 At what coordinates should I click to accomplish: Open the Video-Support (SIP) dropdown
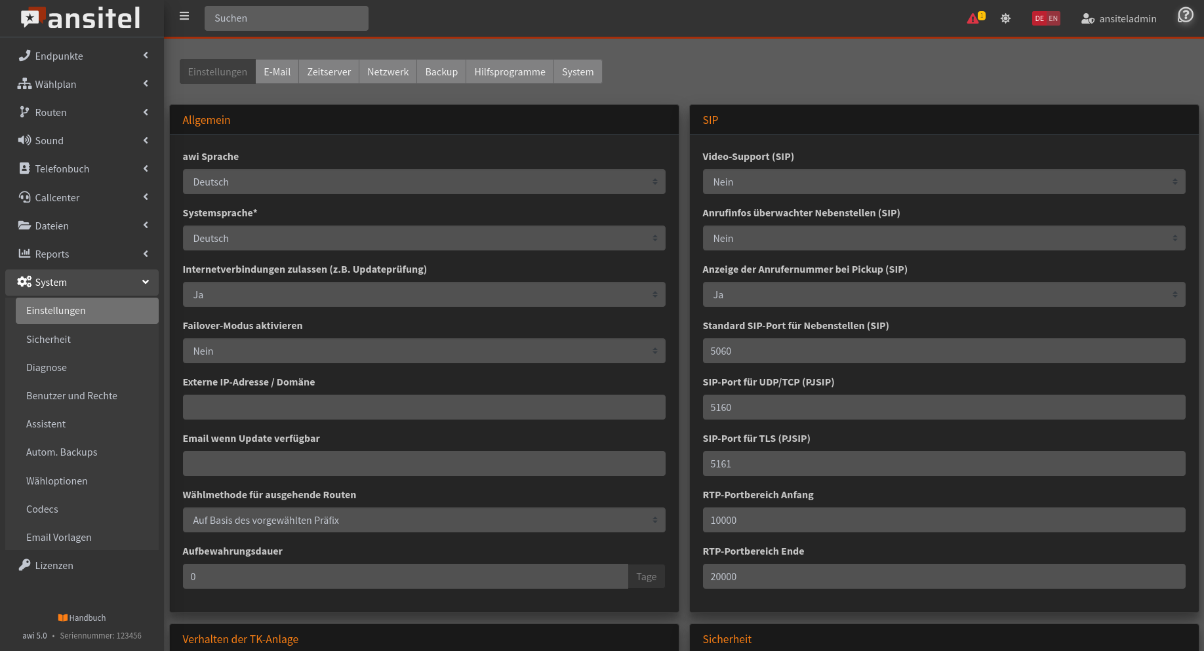point(944,182)
